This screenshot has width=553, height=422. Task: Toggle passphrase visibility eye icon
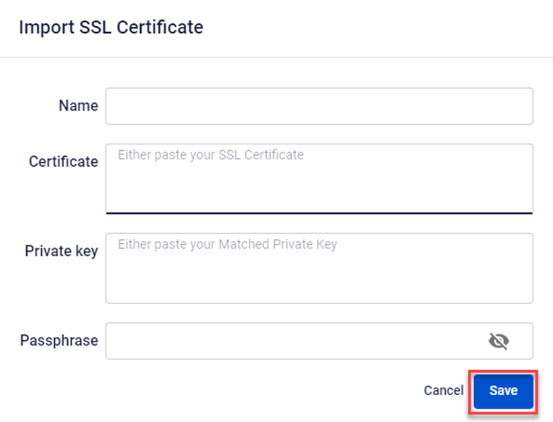tap(498, 341)
